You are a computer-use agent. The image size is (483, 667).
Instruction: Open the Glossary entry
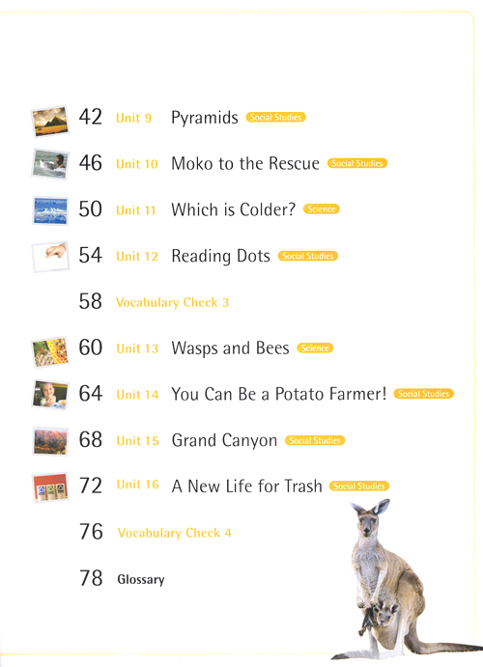coord(141,579)
